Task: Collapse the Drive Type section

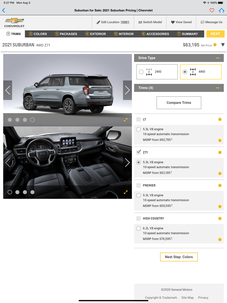Action: pyautogui.click(x=218, y=58)
